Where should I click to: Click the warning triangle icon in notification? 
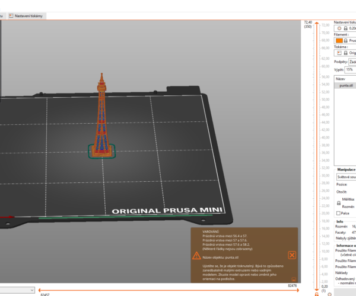pos(196,256)
